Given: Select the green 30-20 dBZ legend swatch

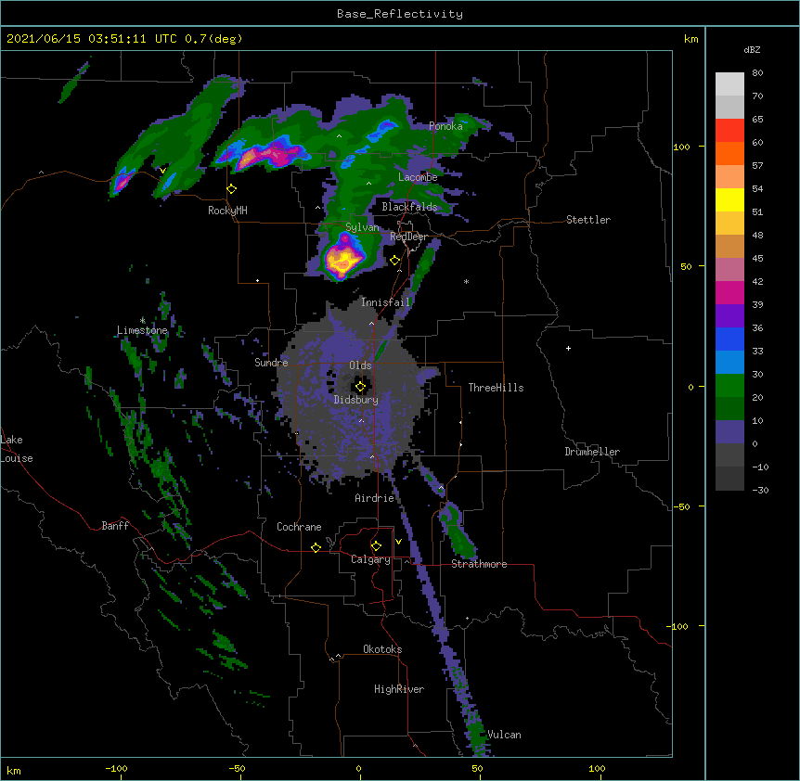Looking at the screenshot, I should 729,386.
